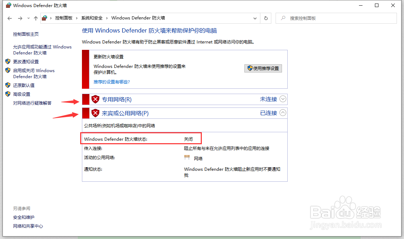This screenshot has height=239, width=404.
Task: Open 控制面板主页 link
Action: [26, 34]
